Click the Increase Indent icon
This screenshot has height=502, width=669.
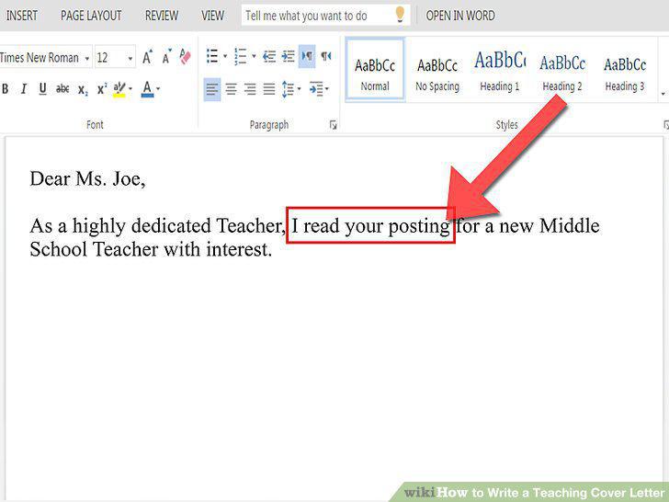click(x=289, y=56)
